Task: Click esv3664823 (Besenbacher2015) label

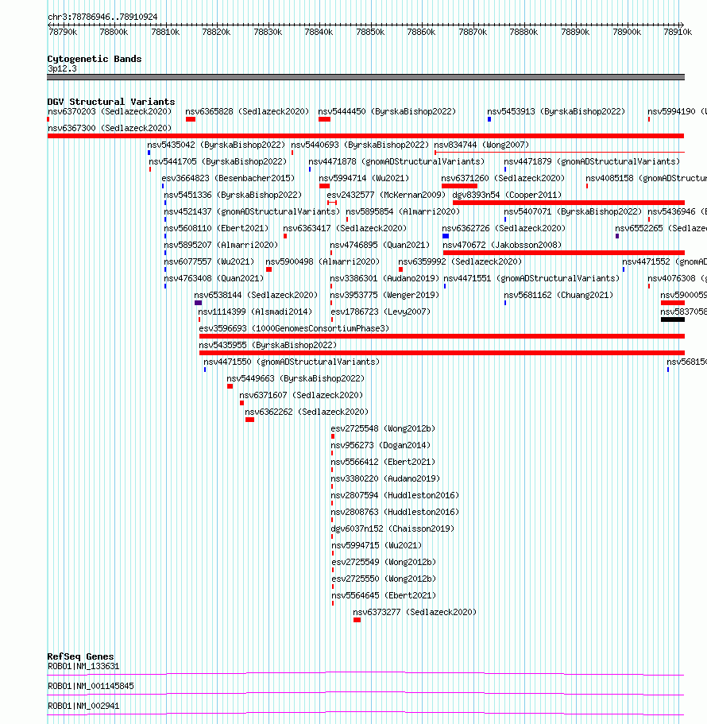Action: [x=228, y=178]
